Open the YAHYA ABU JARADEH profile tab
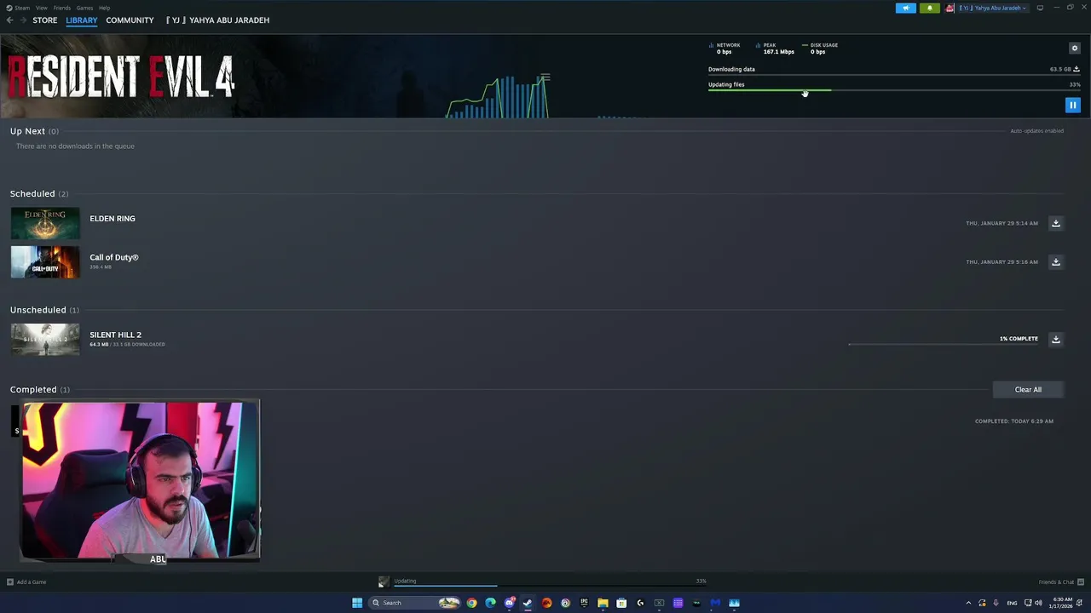Screen dimensions: 1091x613 [x=218, y=20]
